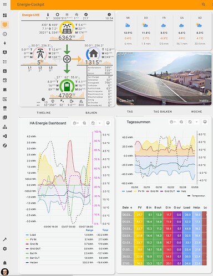Image resolution: width=213 pixels, height=276 pixels.
Task: Click the clock icon above 10:54
Action: tap(109, 14)
